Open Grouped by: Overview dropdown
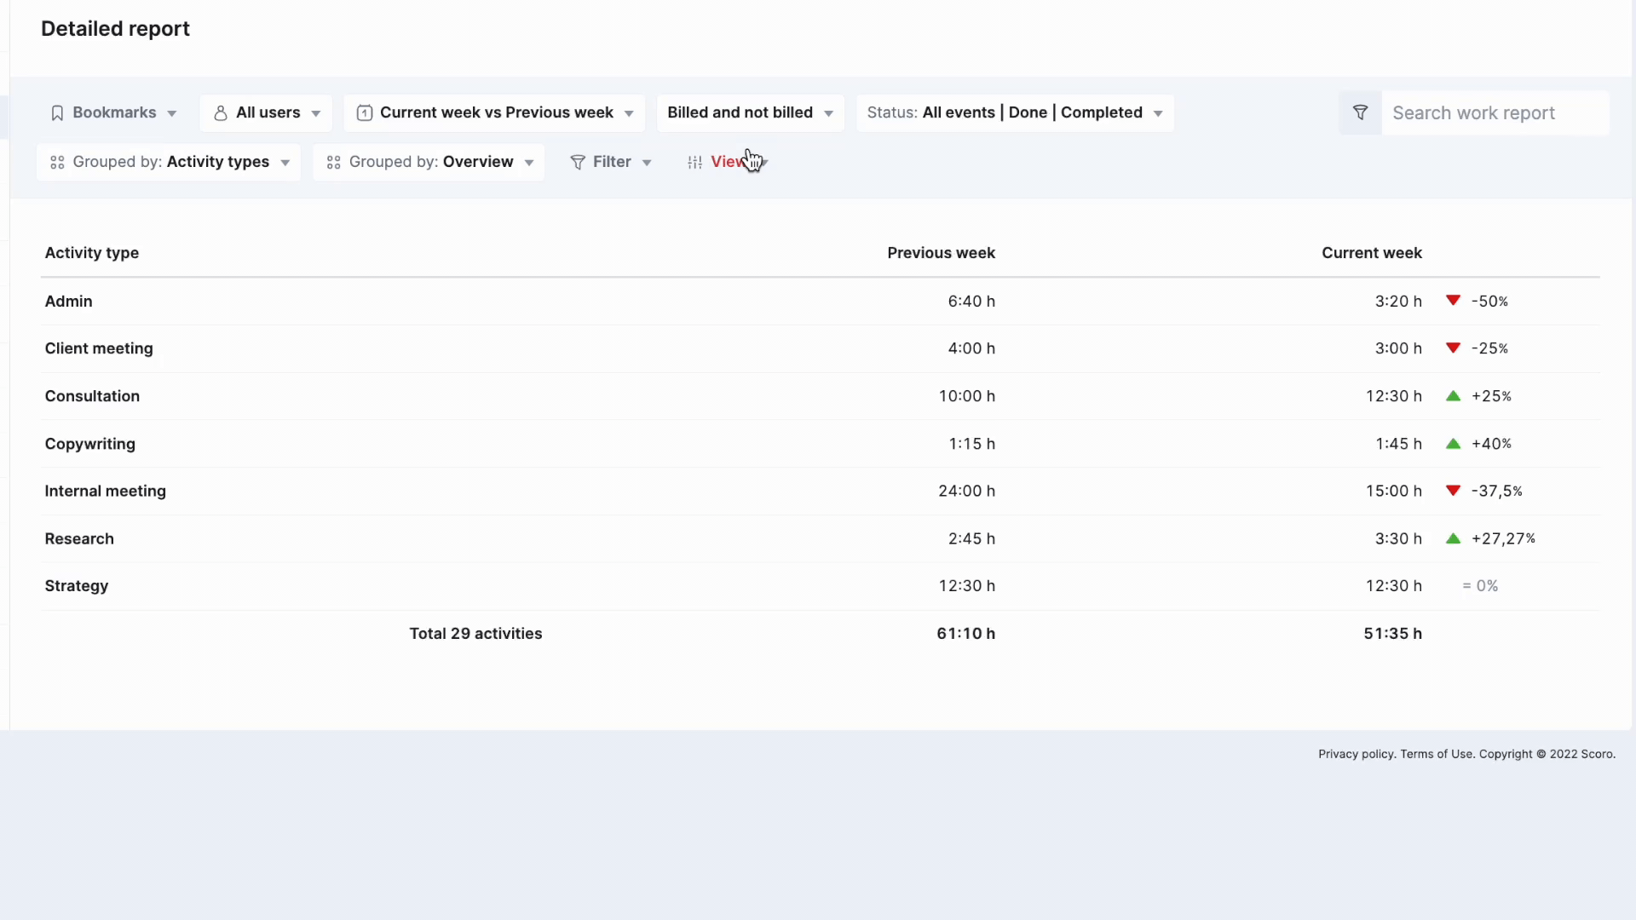 (x=429, y=162)
